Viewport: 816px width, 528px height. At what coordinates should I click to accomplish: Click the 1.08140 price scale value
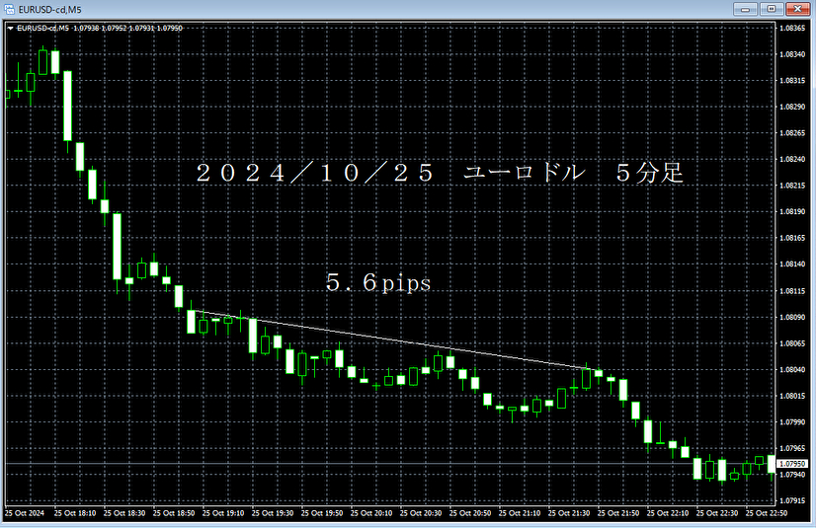pyautogui.click(x=792, y=264)
